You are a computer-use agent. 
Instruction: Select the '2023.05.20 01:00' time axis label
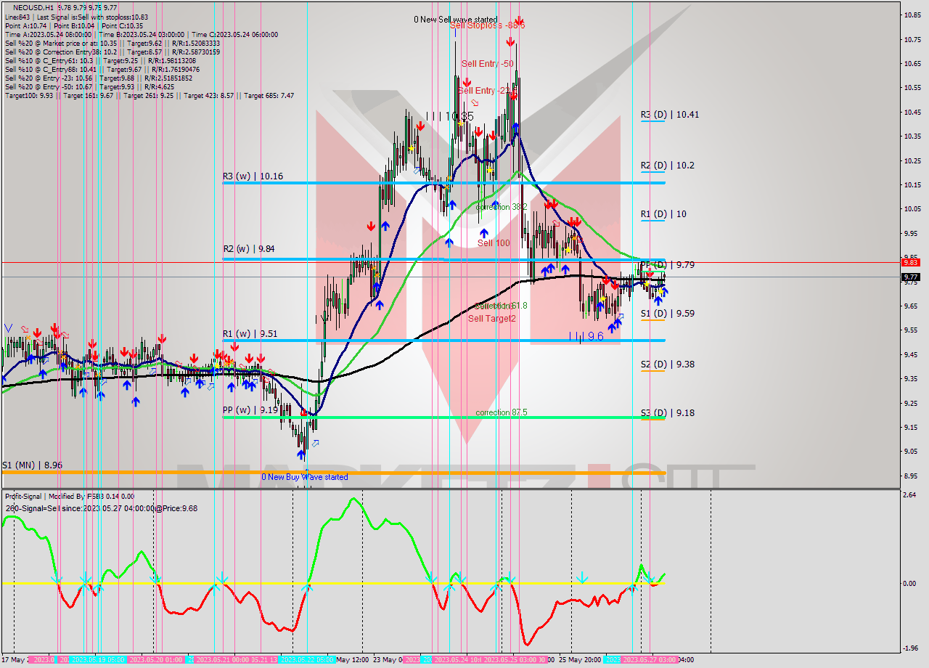[155, 660]
